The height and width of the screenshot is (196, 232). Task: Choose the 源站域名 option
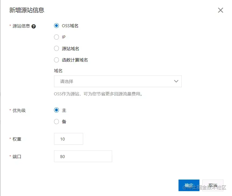tap(56, 48)
